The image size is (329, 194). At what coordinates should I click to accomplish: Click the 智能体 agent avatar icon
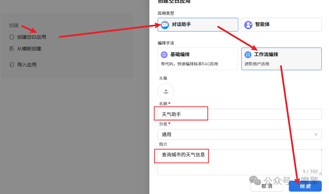[x=248, y=25]
